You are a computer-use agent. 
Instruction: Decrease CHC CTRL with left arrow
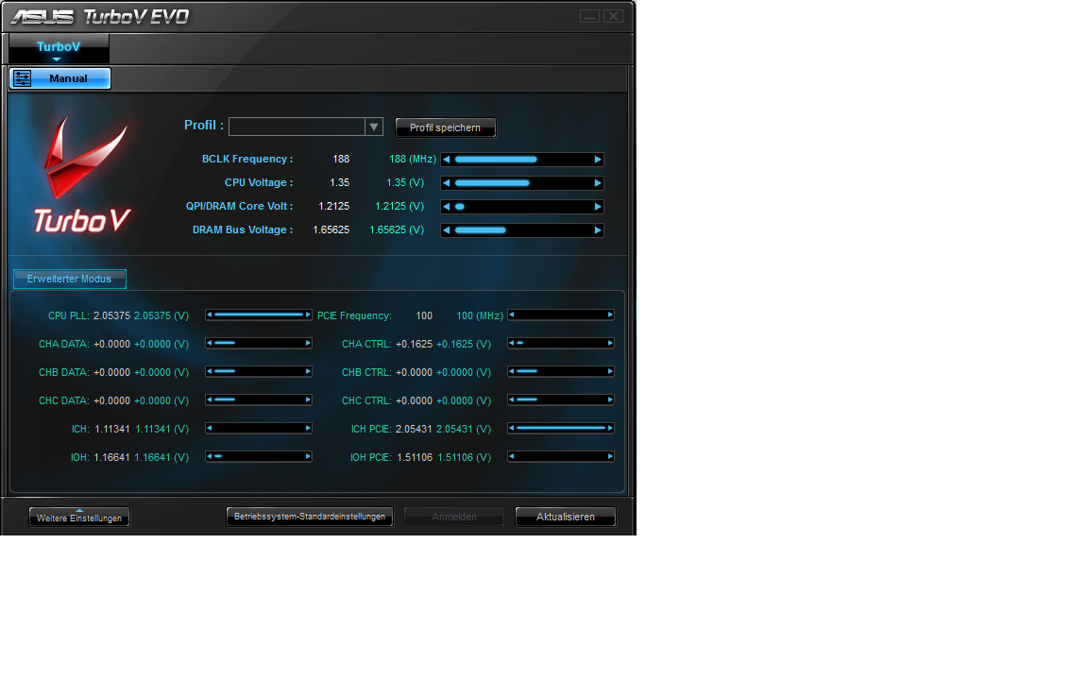(x=511, y=400)
